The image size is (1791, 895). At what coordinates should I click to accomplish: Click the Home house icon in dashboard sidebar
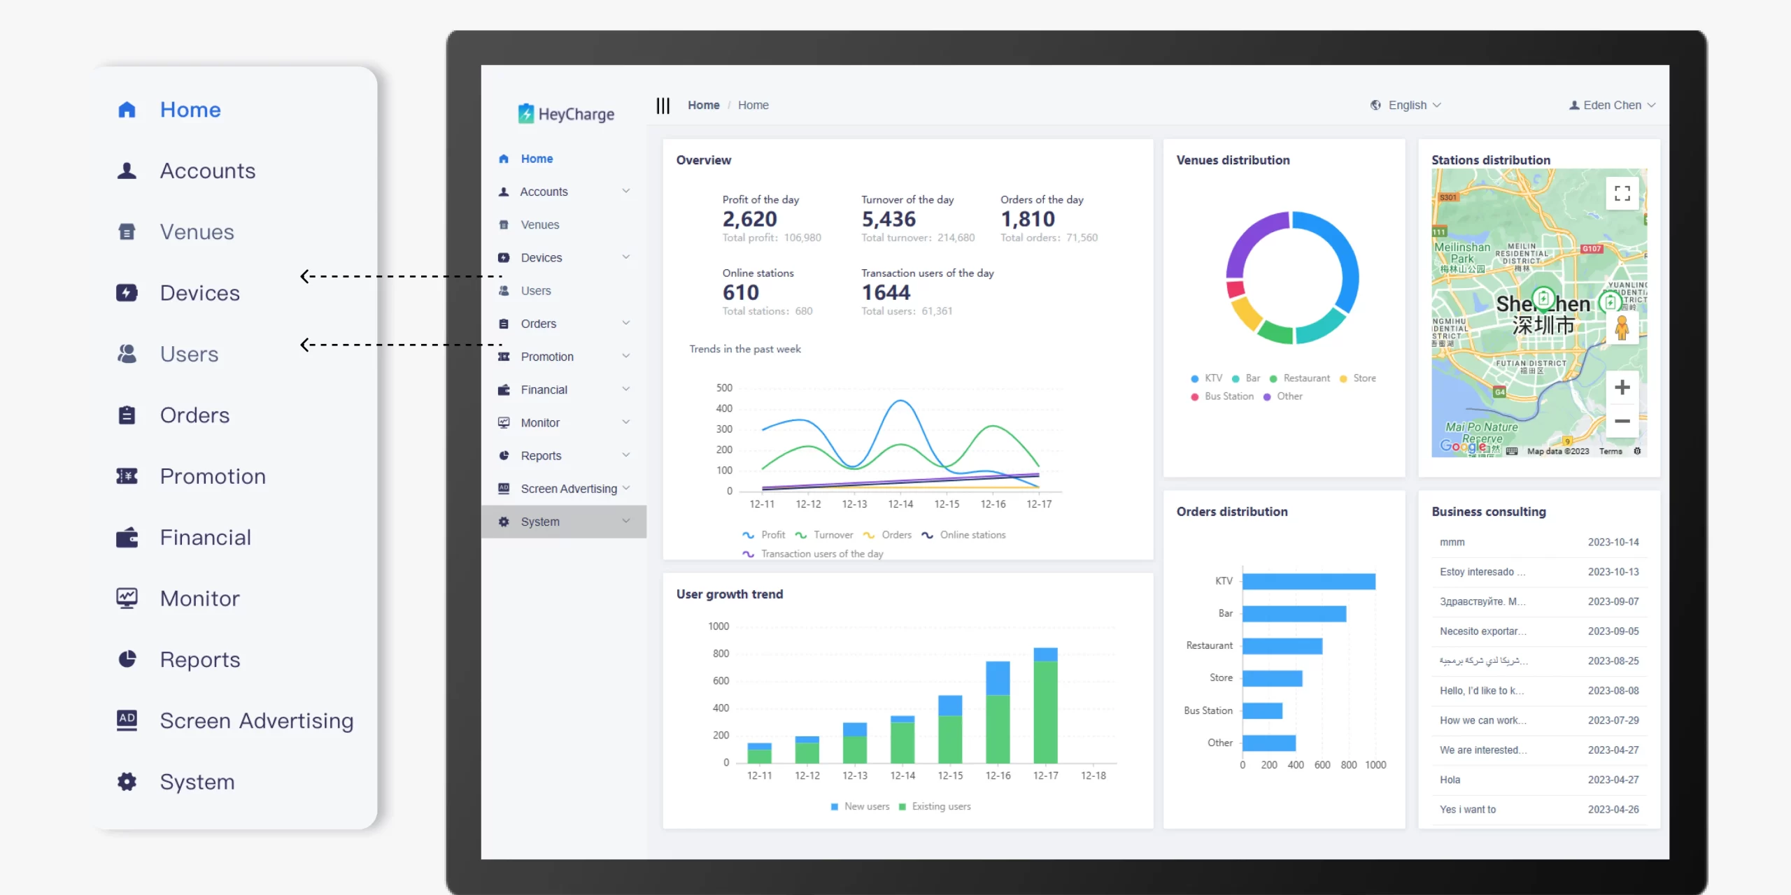pos(503,159)
